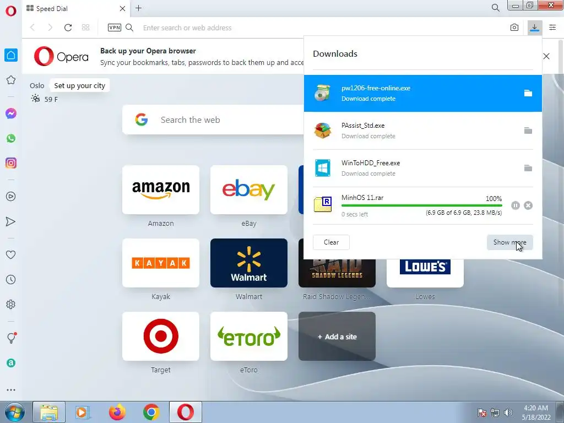Click Set up your city

coord(79,85)
